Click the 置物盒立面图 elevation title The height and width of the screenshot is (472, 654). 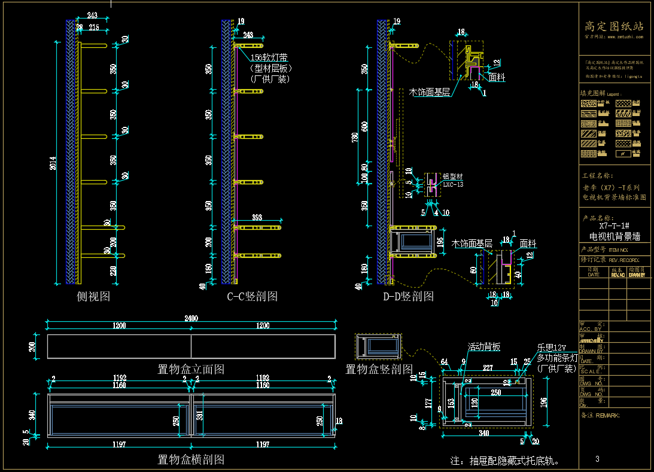191,369
